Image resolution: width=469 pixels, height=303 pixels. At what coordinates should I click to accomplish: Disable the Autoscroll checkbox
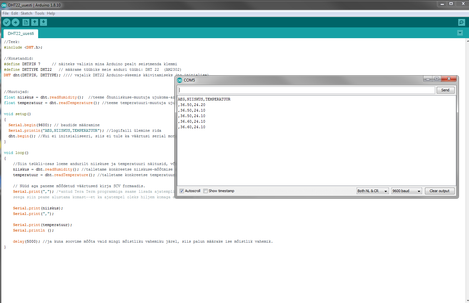(x=182, y=191)
